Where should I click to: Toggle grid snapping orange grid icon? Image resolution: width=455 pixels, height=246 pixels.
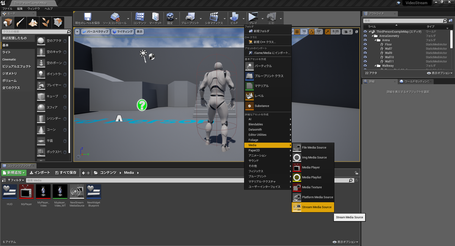297,32
